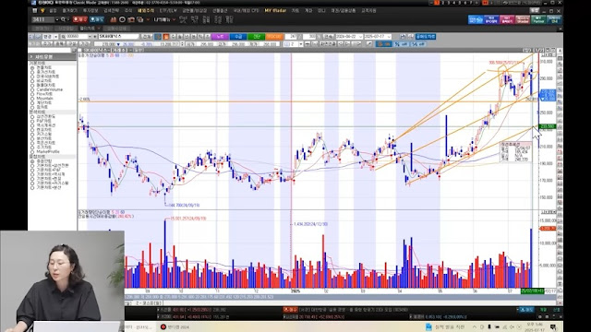This screenshot has height=332, width=591.
Task: Open the taskbar hidden icons chevron
Action: click(475, 326)
